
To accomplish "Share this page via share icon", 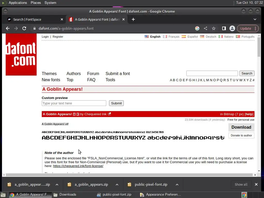I will (205, 28).
